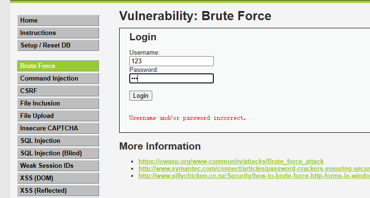Go to the Instructions page

(58, 33)
